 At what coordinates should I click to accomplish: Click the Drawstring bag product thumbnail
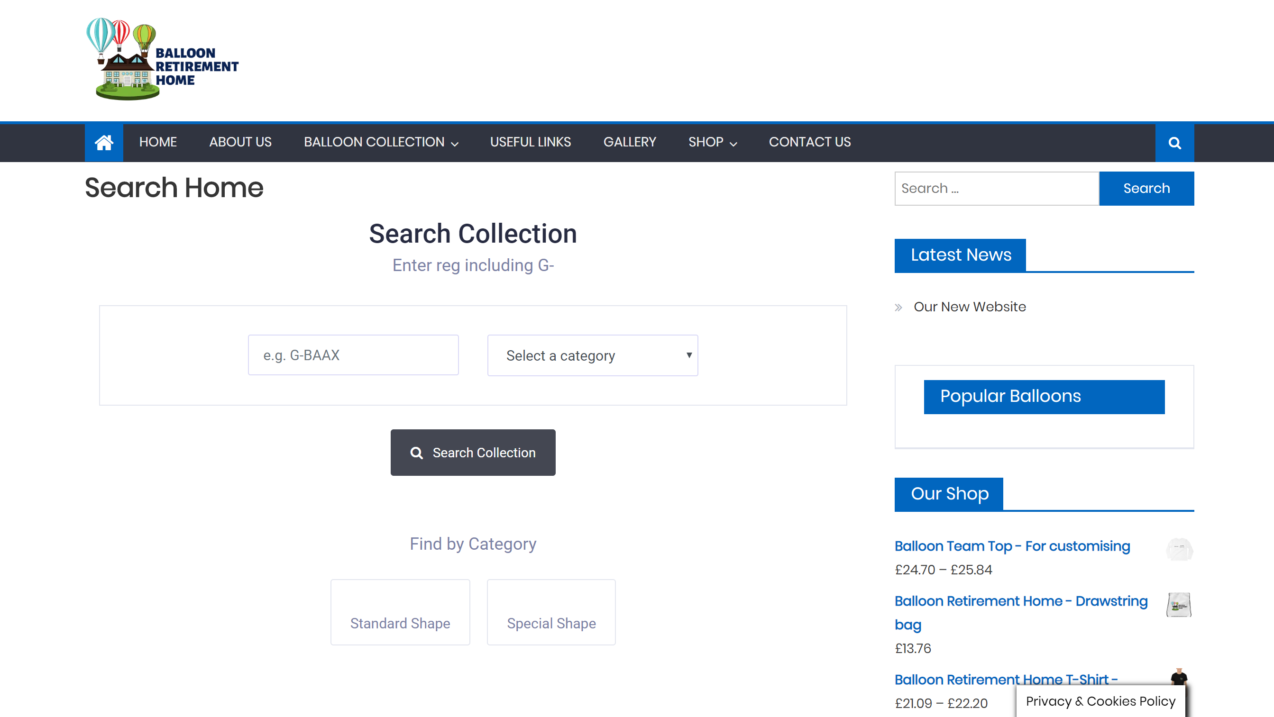[x=1180, y=605]
